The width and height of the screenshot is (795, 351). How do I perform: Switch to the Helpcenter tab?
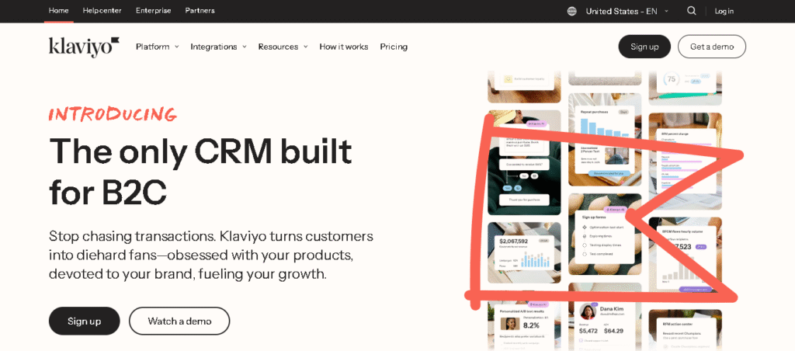(102, 11)
